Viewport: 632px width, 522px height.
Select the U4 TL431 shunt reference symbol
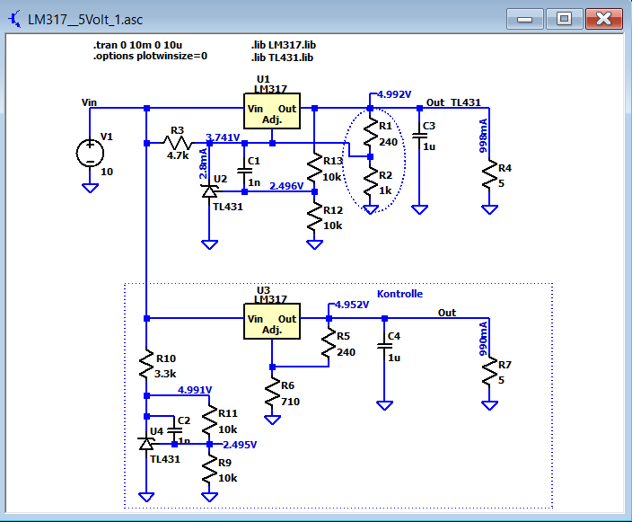coord(146,443)
